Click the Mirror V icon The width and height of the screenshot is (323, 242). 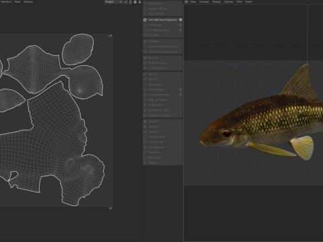pos(145,79)
